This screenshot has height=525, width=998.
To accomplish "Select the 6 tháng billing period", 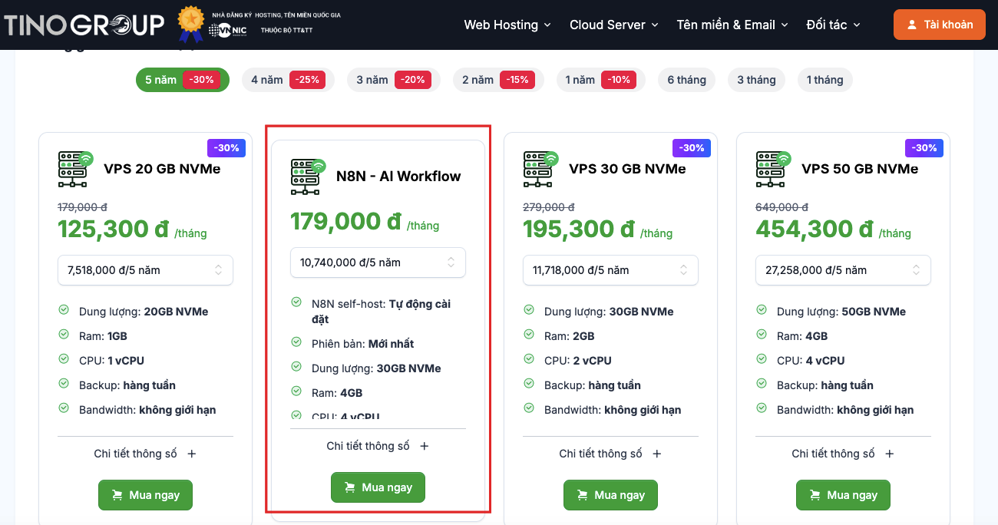I will 686,80.
